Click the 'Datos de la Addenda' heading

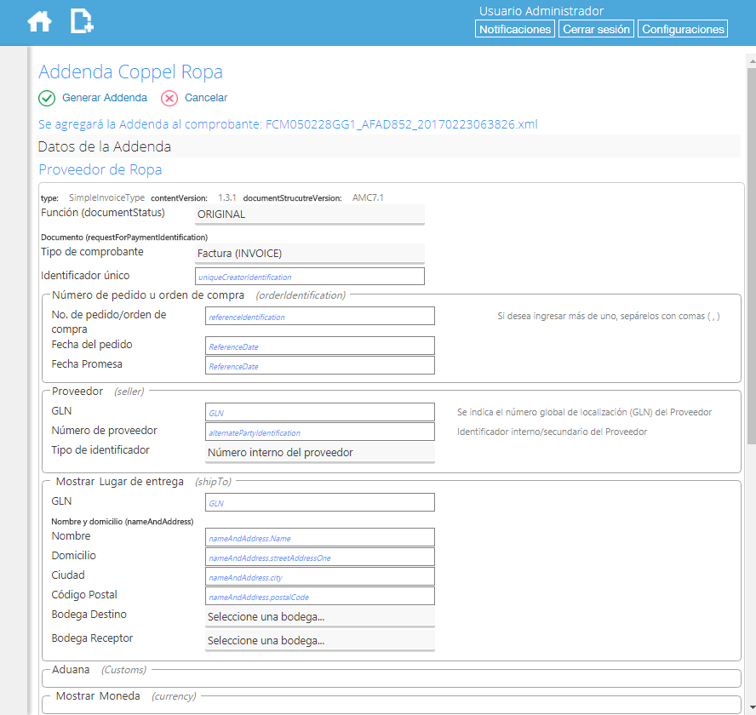point(104,146)
